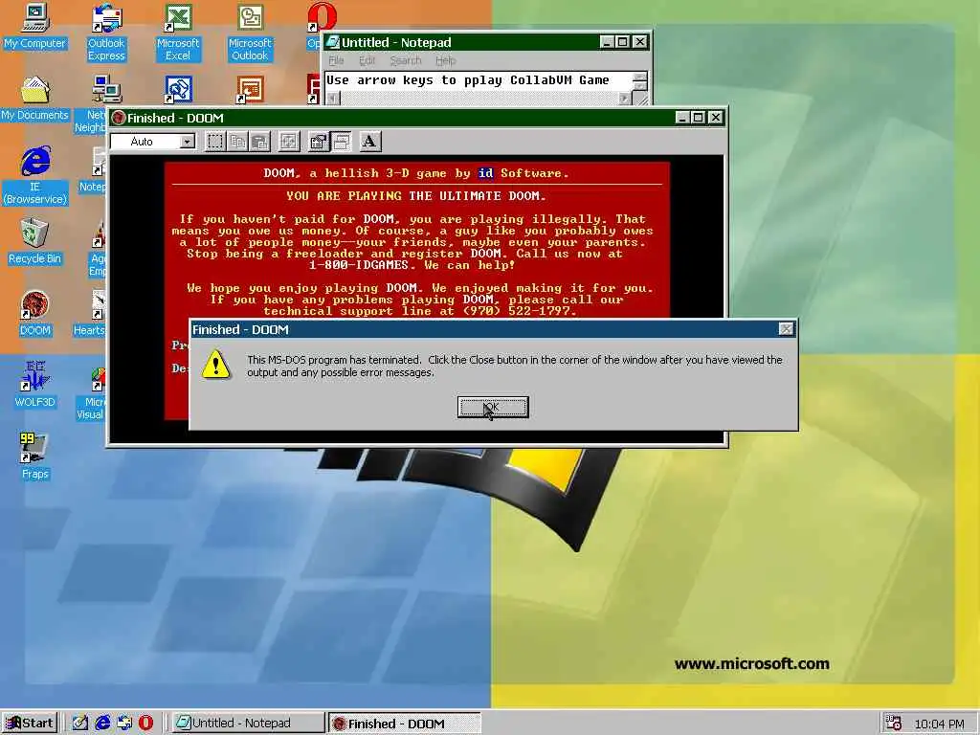Launch Internet Explorer from the Quick Launch bar
Image resolution: width=980 pixels, height=735 pixels.
coord(102,724)
